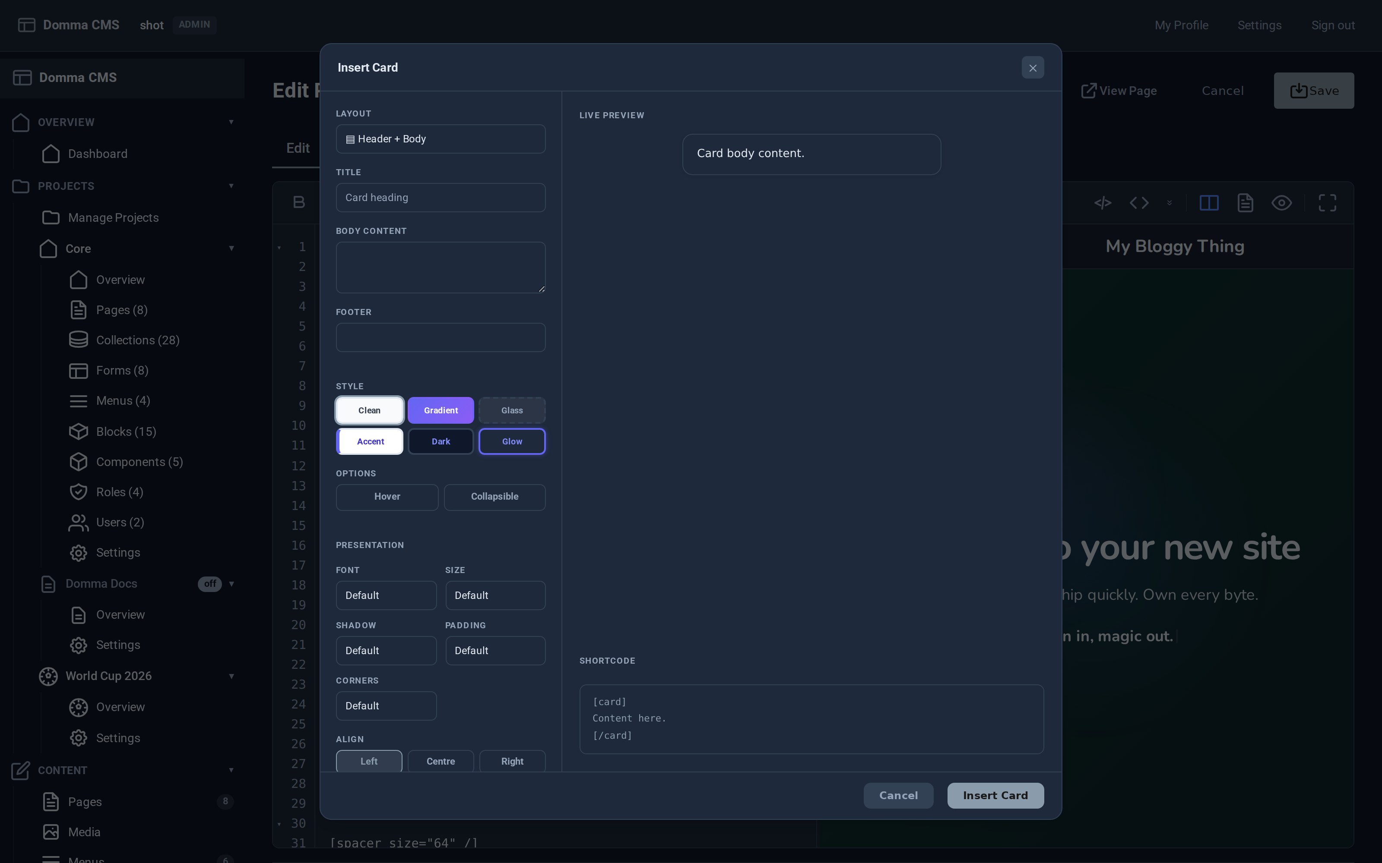Choose the Glass card style

[512, 410]
